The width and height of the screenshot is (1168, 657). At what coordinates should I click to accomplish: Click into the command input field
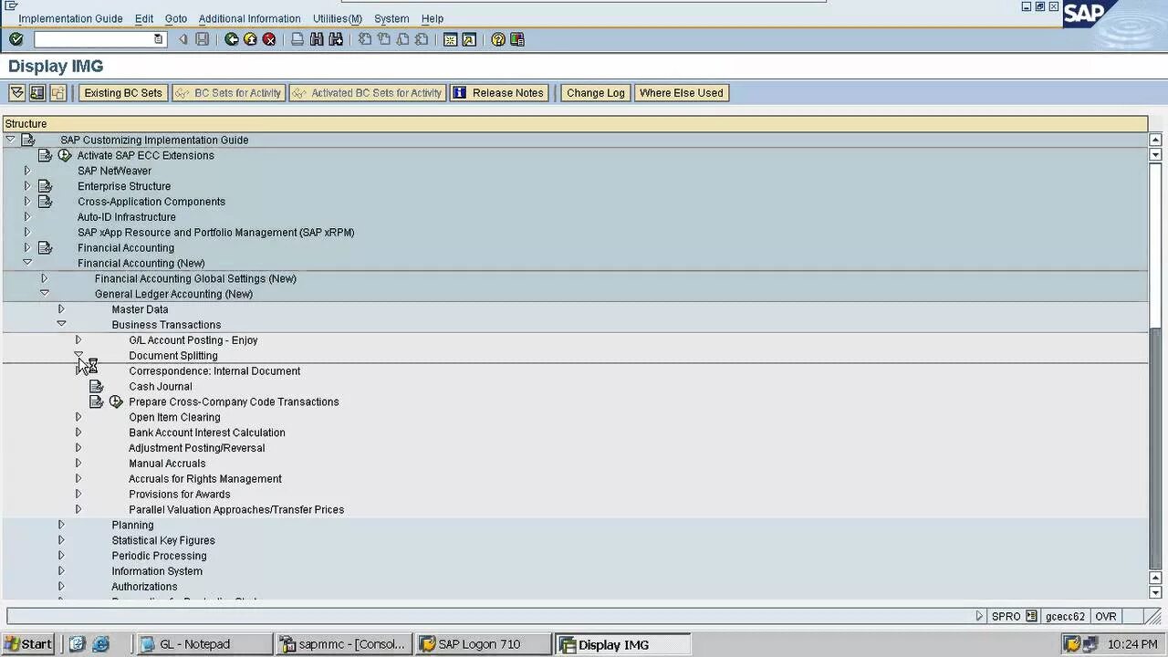(x=99, y=39)
